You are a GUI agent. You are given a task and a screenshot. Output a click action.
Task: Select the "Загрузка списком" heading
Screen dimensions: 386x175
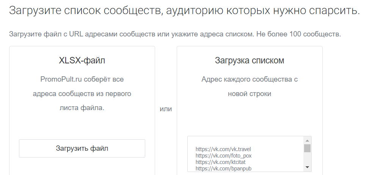click(249, 60)
